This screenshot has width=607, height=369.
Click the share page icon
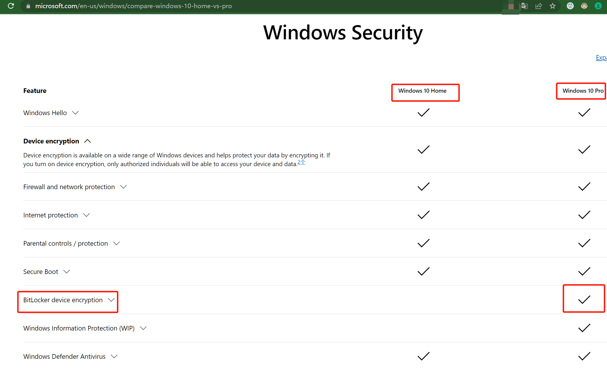538,6
